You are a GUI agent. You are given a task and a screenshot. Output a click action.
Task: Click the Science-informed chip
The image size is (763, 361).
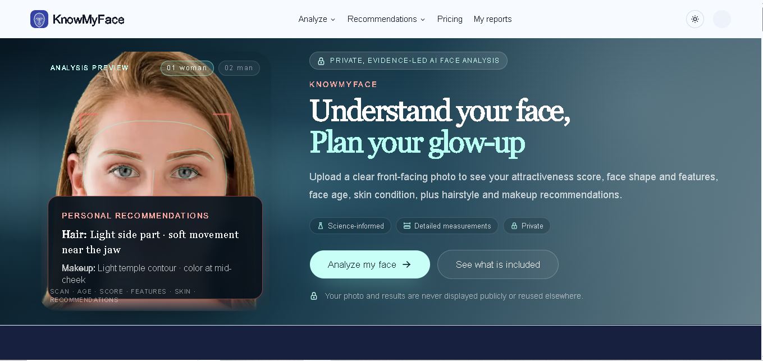click(350, 226)
